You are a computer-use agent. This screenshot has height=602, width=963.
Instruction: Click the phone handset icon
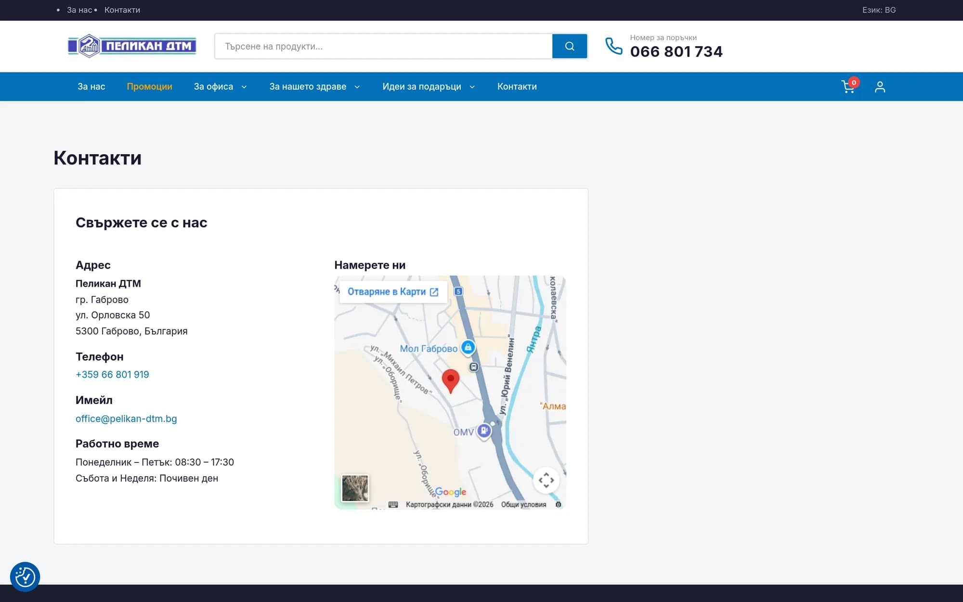[613, 46]
